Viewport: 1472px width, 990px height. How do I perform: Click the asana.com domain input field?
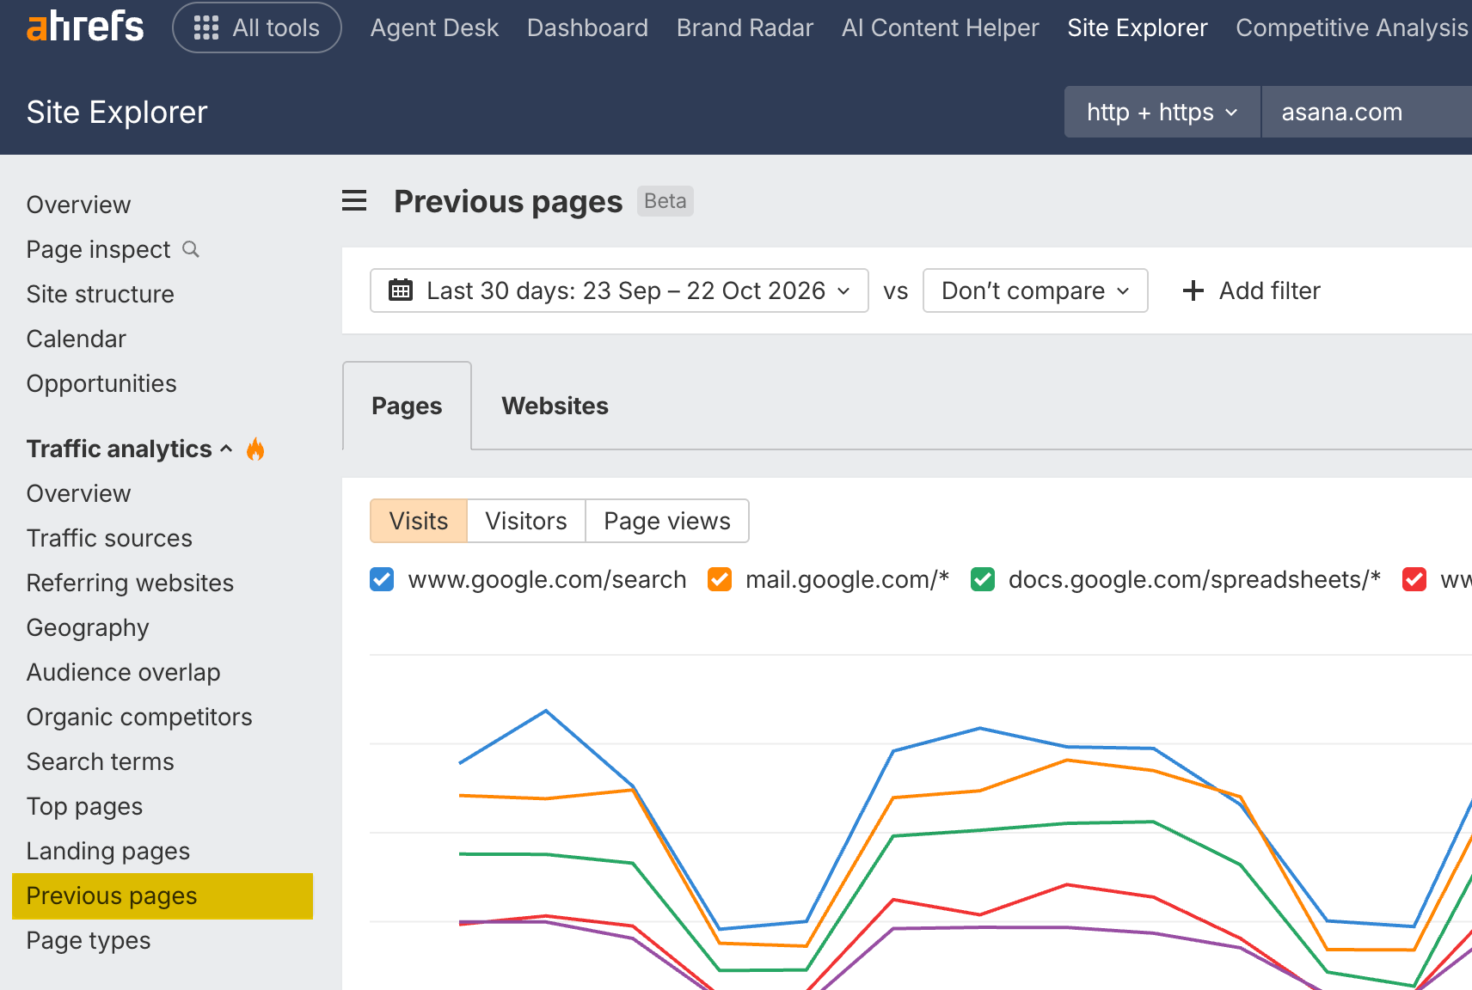point(1366,112)
